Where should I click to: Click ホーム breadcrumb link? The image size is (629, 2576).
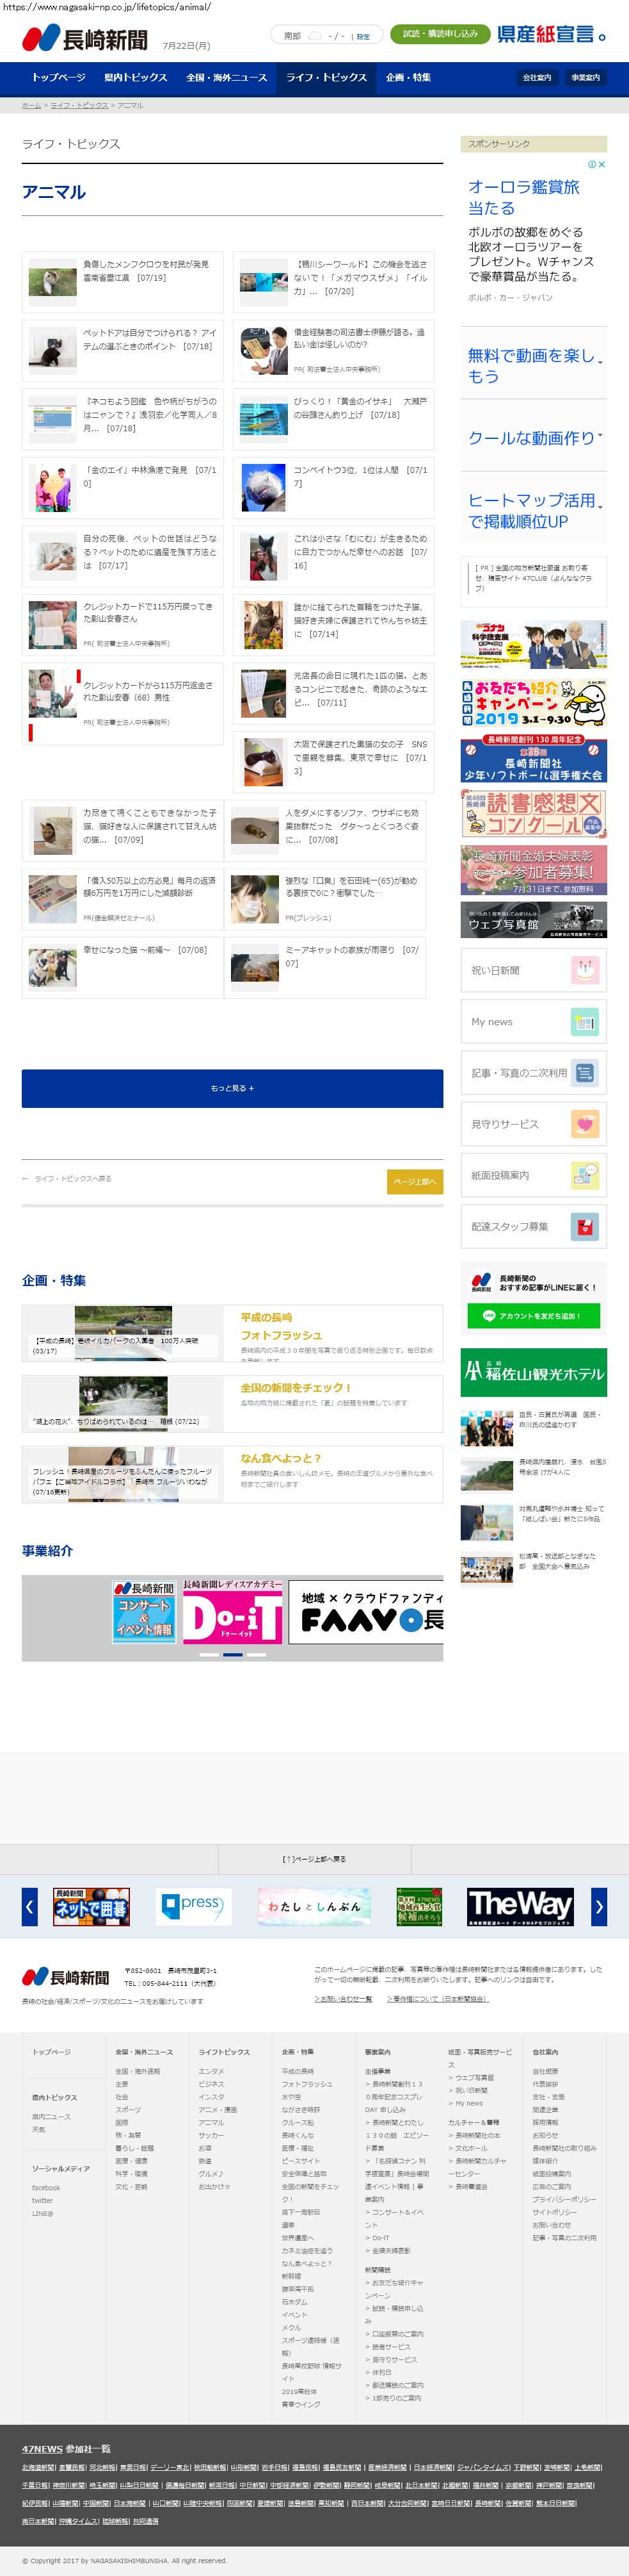31,105
